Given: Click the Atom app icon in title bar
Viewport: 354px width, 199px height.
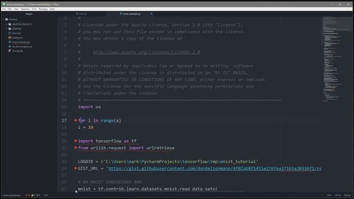Looking at the screenshot, I should click(x=4, y=4).
